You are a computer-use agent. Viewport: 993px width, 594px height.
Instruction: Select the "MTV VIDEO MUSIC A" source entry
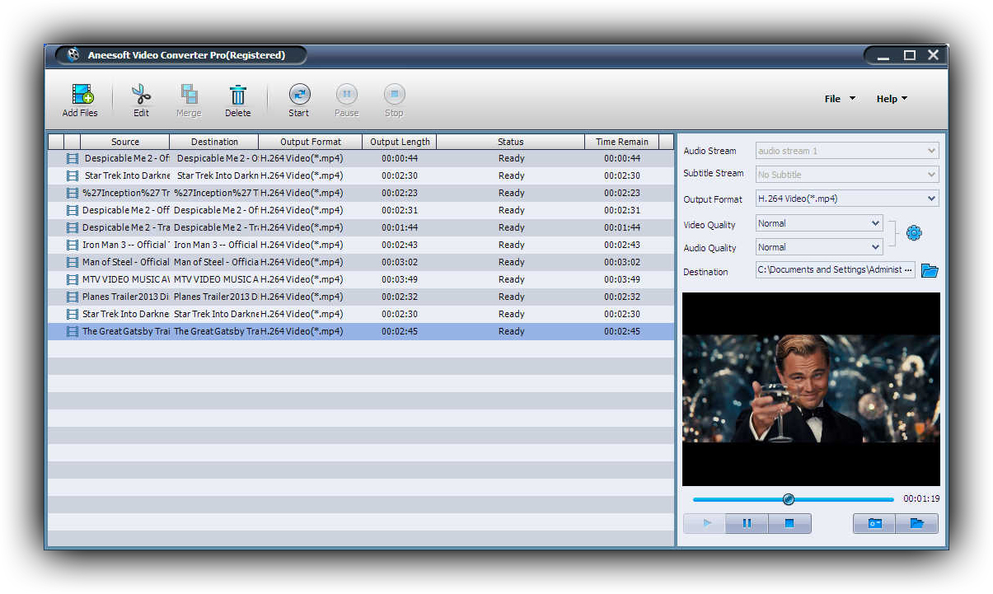pos(125,279)
